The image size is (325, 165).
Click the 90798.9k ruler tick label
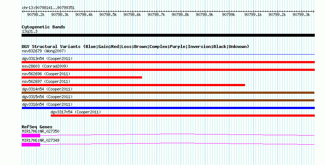204,15
